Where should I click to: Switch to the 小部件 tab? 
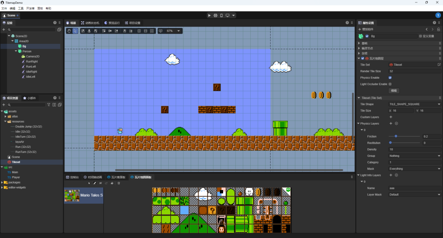click(30, 98)
